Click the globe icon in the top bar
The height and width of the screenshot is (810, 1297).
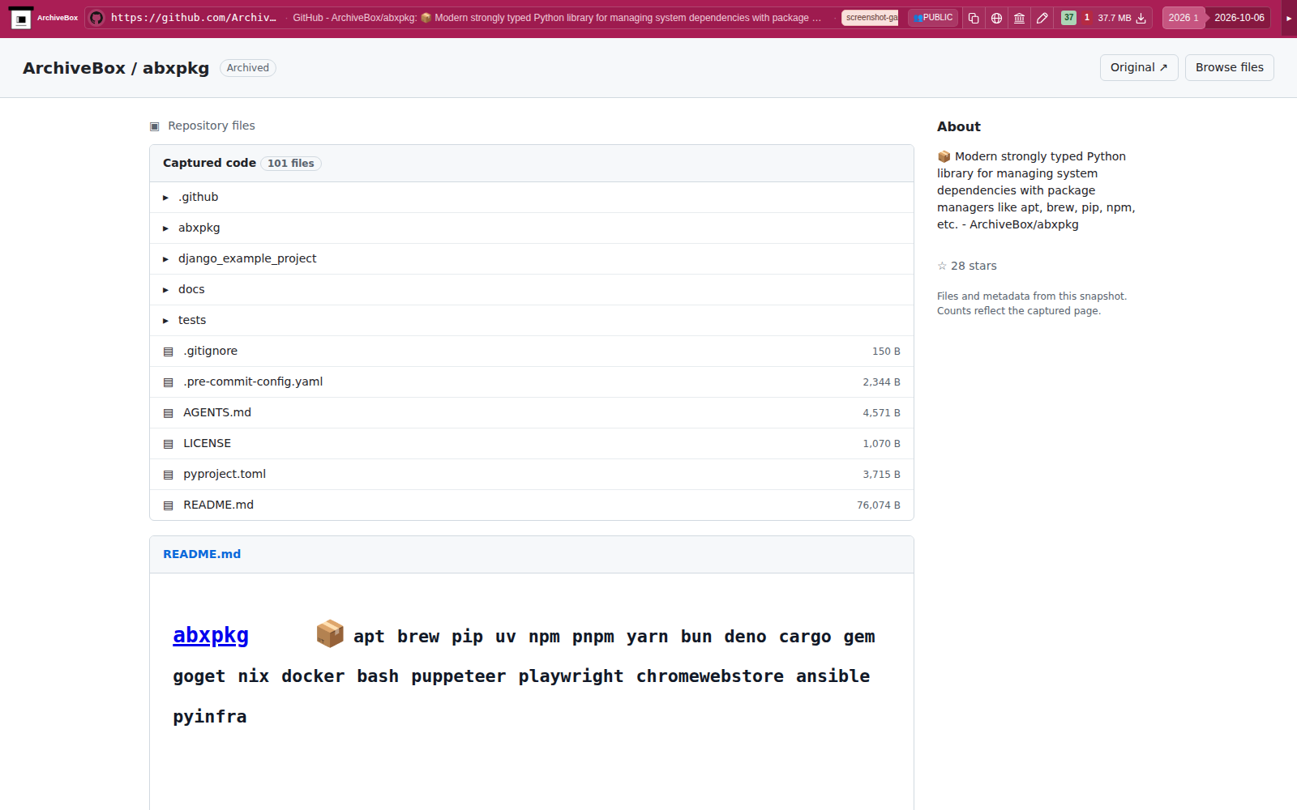pos(996,18)
